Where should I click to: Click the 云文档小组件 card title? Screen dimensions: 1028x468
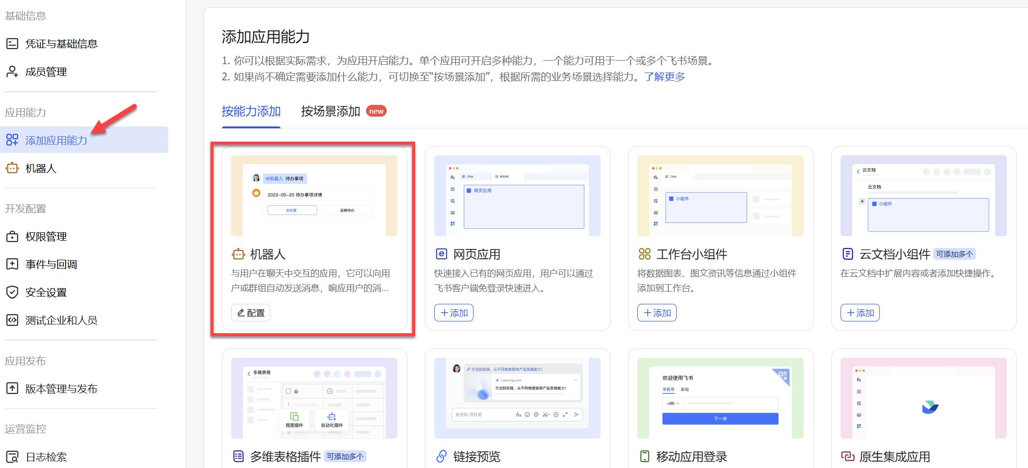tap(895, 254)
